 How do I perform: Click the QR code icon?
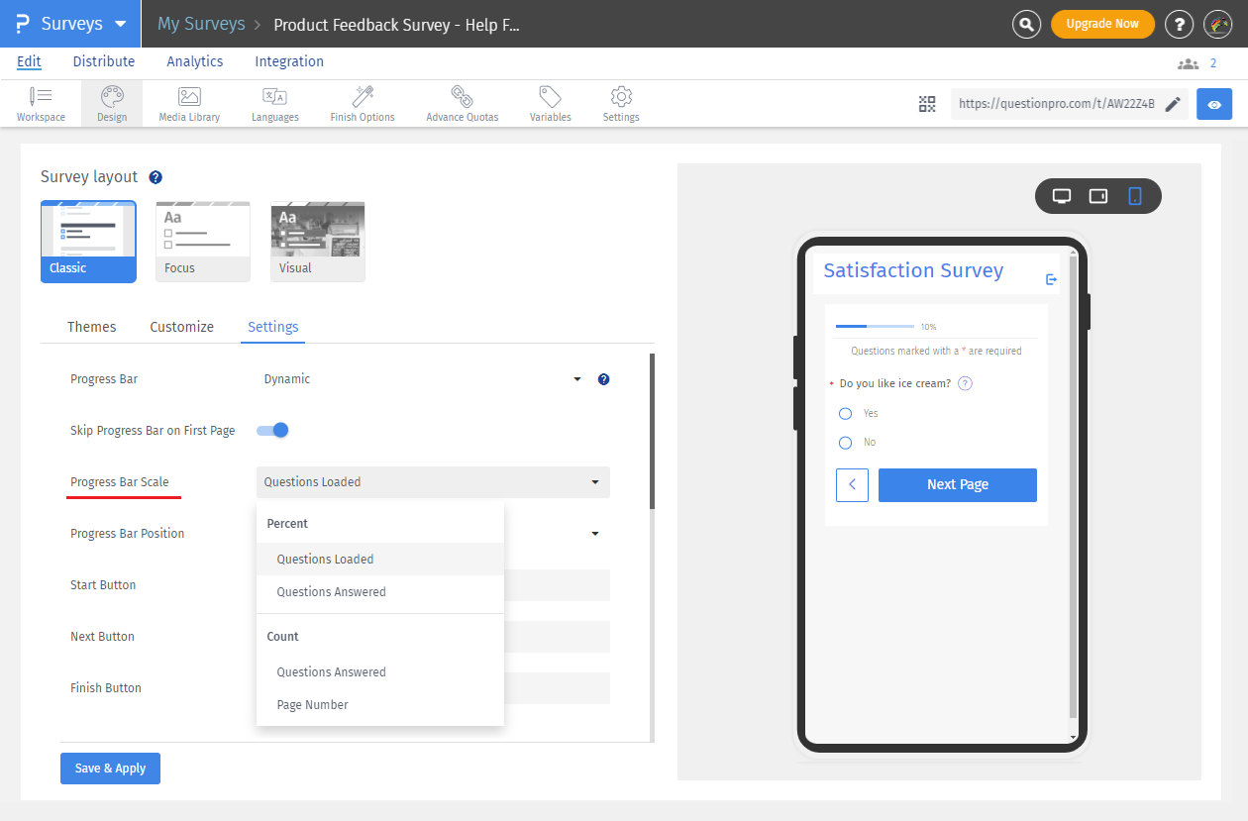(x=927, y=104)
